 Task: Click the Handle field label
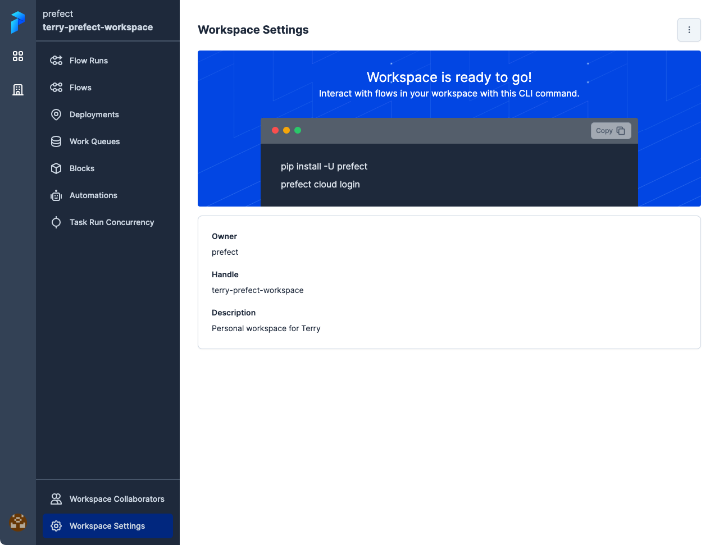[225, 274]
